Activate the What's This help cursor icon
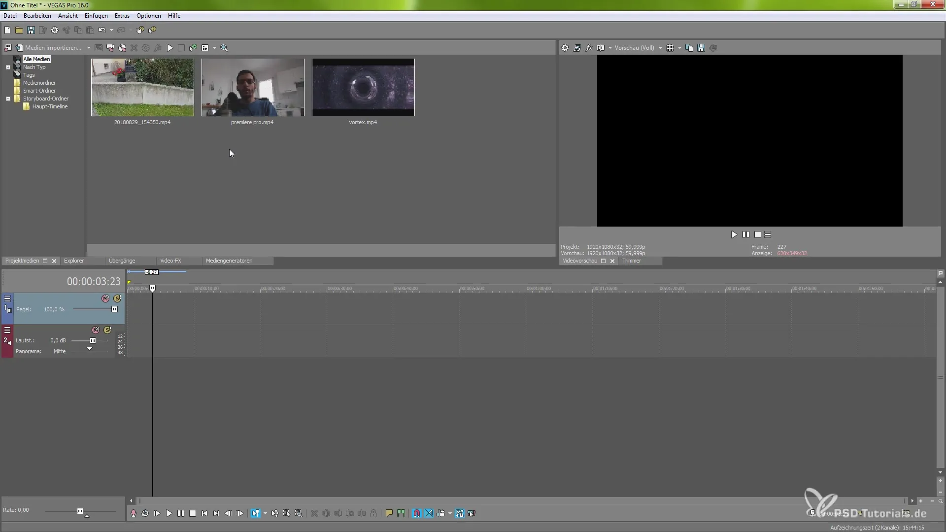Screen dimensions: 946x532 tap(152, 30)
